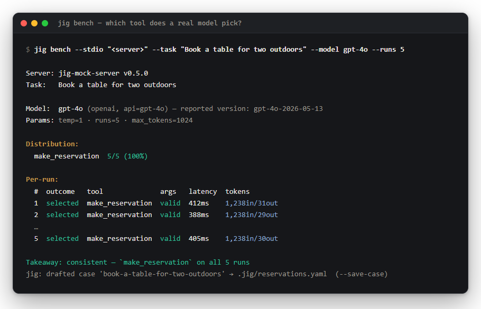Click 'make_reservation' under Distribution
The image size is (481, 309).
tap(67, 156)
